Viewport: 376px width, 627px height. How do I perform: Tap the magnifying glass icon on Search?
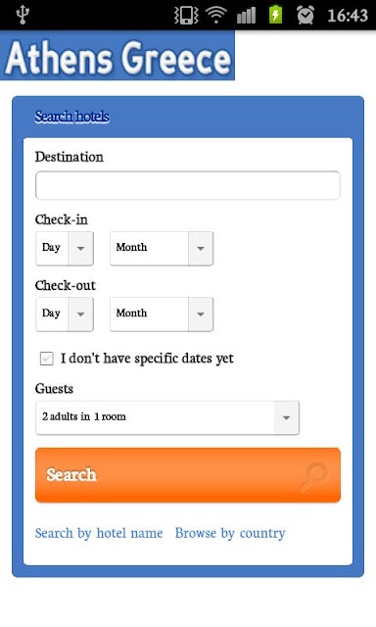coord(314,476)
